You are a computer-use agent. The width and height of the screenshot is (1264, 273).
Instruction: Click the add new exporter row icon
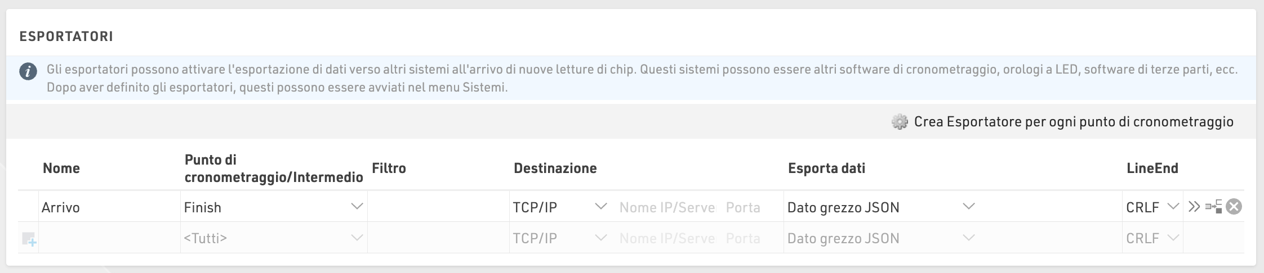[x=29, y=239]
